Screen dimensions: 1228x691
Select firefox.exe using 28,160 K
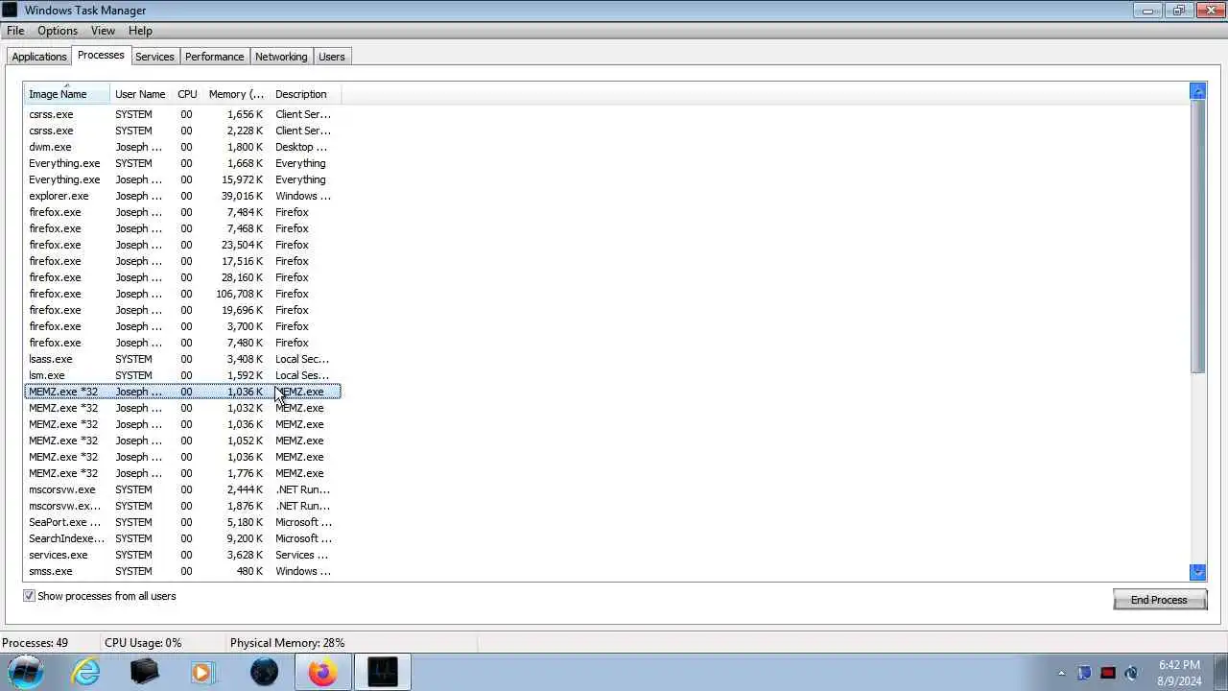coord(182,277)
